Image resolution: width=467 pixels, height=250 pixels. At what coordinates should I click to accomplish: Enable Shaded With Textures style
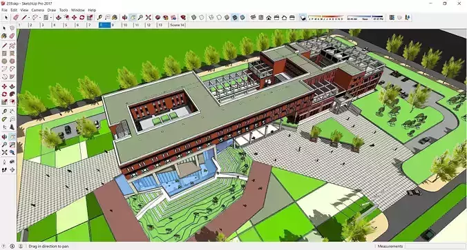pyautogui.click(x=235, y=17)
